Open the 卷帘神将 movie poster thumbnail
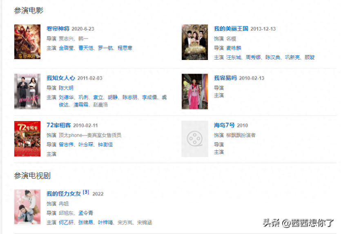 click(x=27, y=42)
